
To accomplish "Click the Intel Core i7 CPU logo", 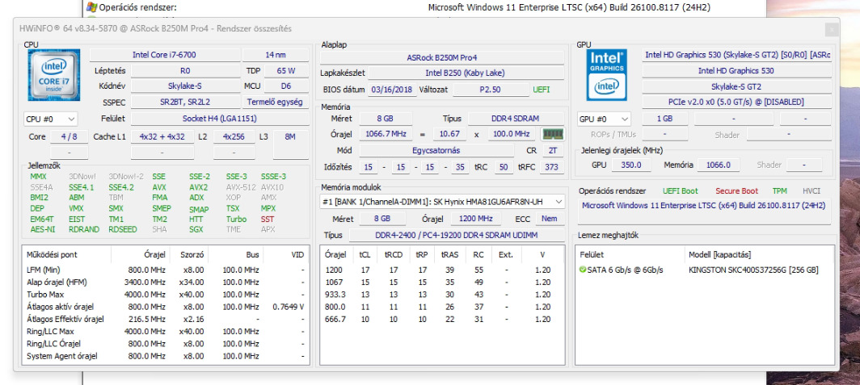I will pos(54,75).
